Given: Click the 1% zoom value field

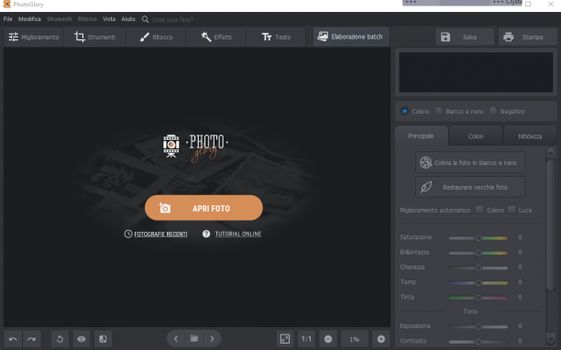Looking at the screenshot, I should 354,339.
